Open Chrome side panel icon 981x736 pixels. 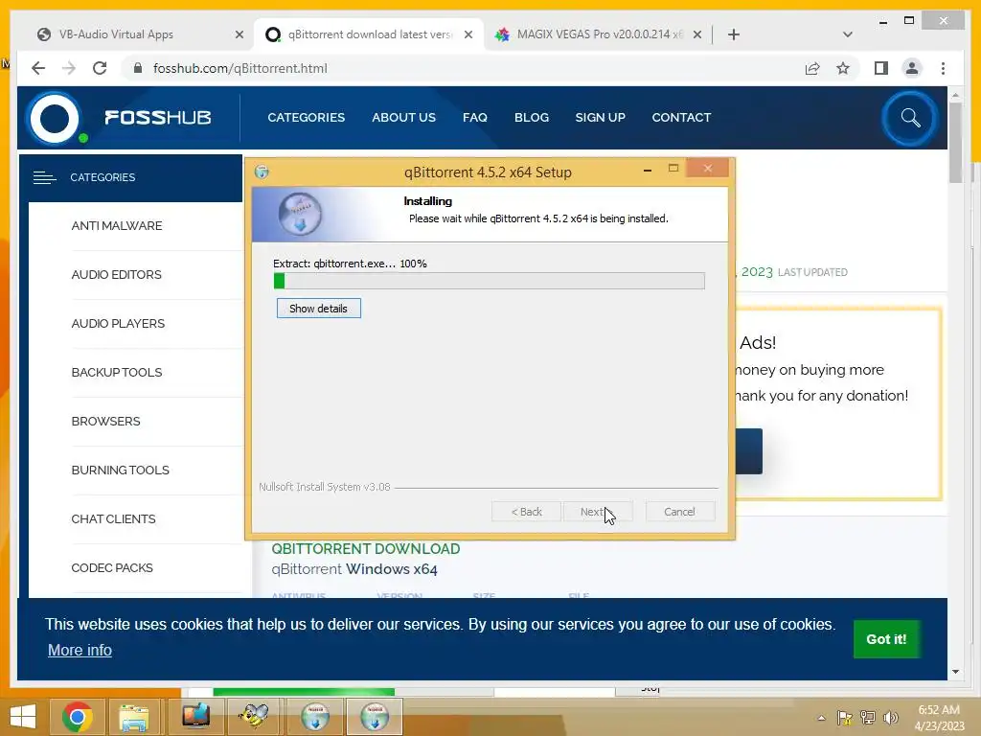pyautogui.click(x=881, y=68)
